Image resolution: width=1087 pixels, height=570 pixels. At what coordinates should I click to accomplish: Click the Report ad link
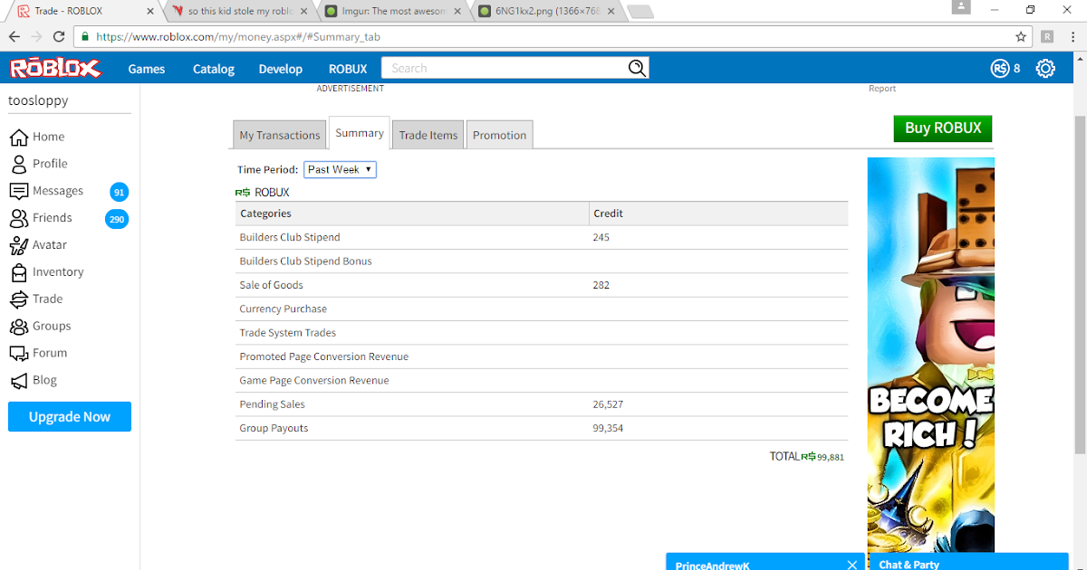click(882, 89)
